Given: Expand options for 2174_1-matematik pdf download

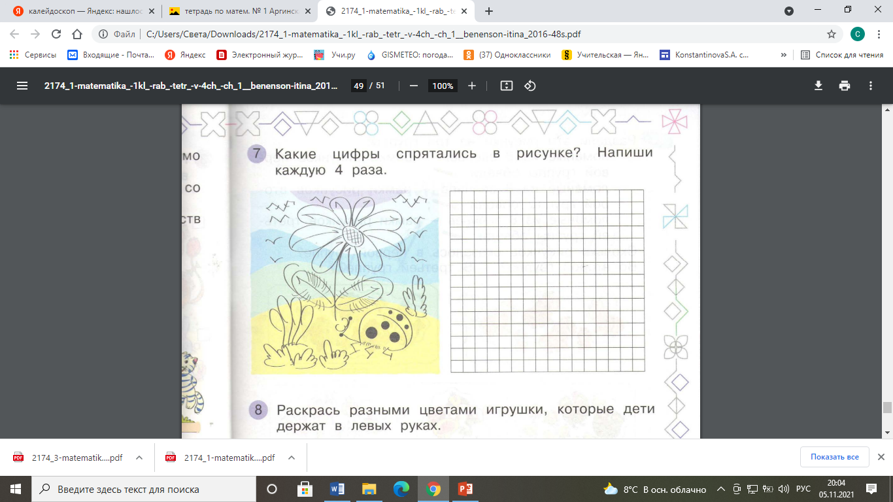Looking at the screenshot, I should [291, 458].
